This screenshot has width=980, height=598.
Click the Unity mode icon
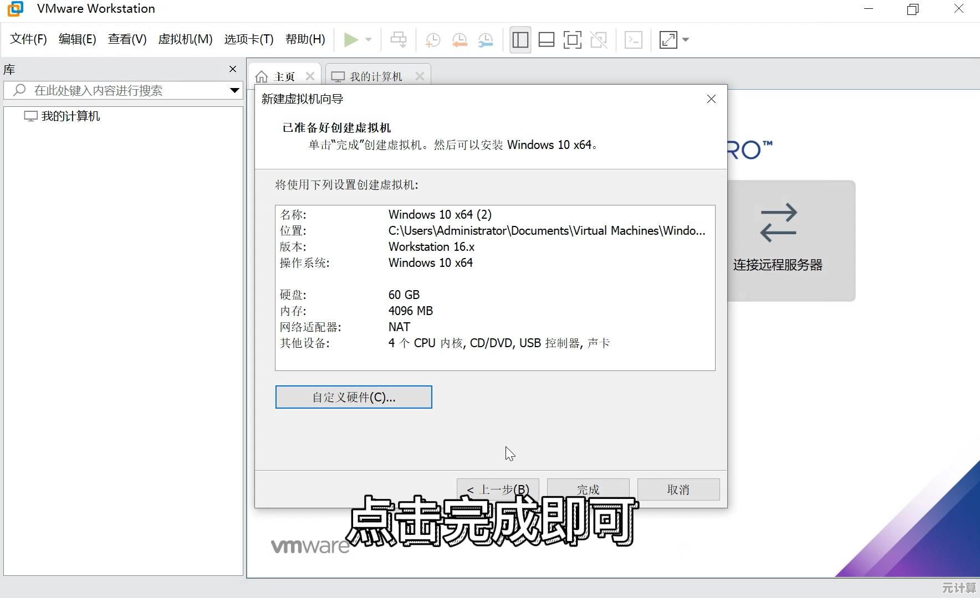(599, 40)
